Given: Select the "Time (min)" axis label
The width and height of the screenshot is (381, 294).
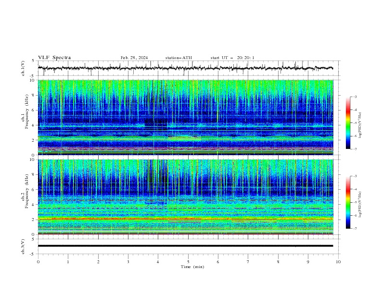Looking at the screenshot, I should (x=192, y=267).
